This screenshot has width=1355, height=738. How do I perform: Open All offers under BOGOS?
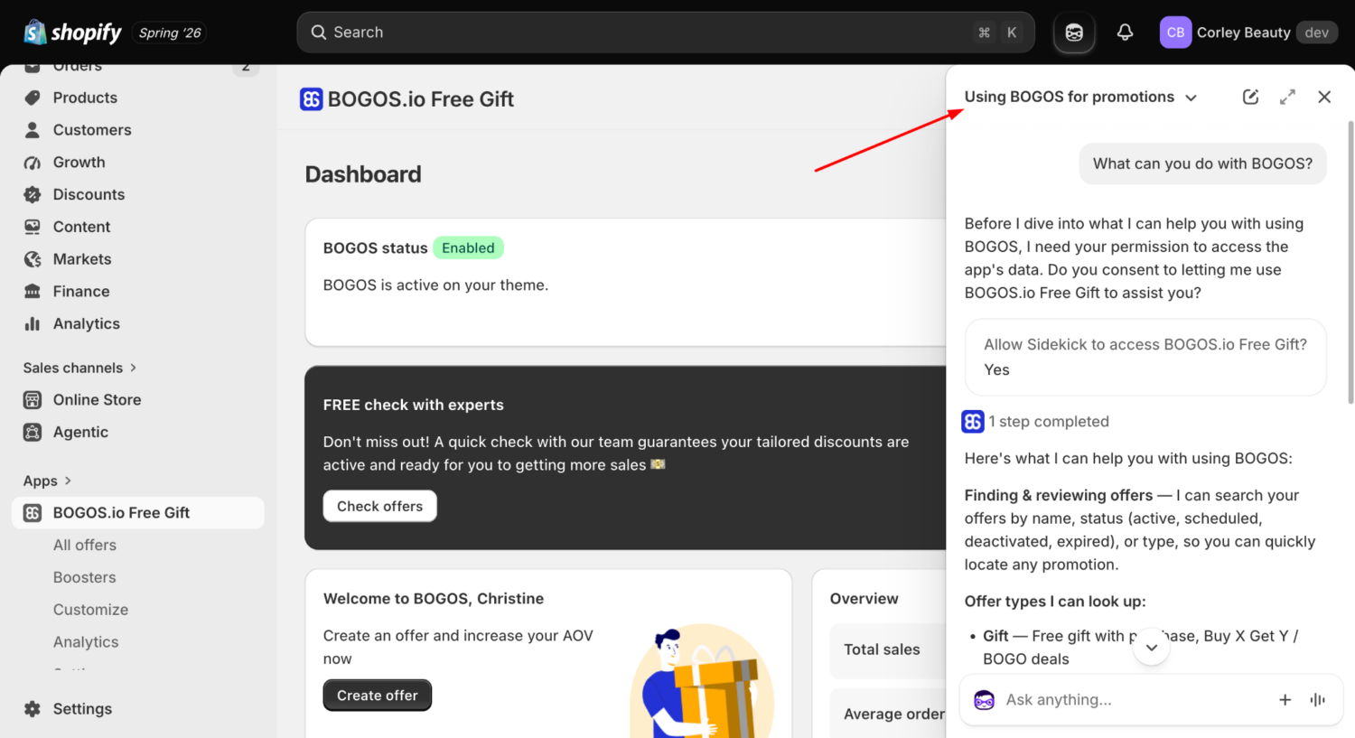[x=85, y=545]
